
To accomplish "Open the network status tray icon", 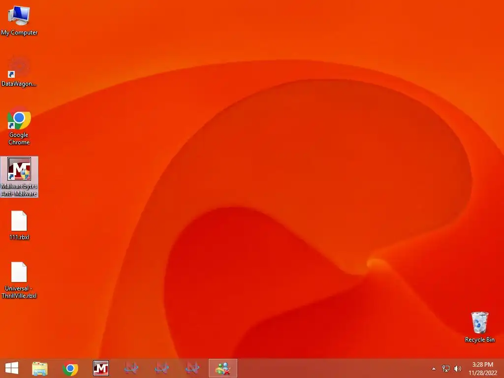I will [446, 369].
